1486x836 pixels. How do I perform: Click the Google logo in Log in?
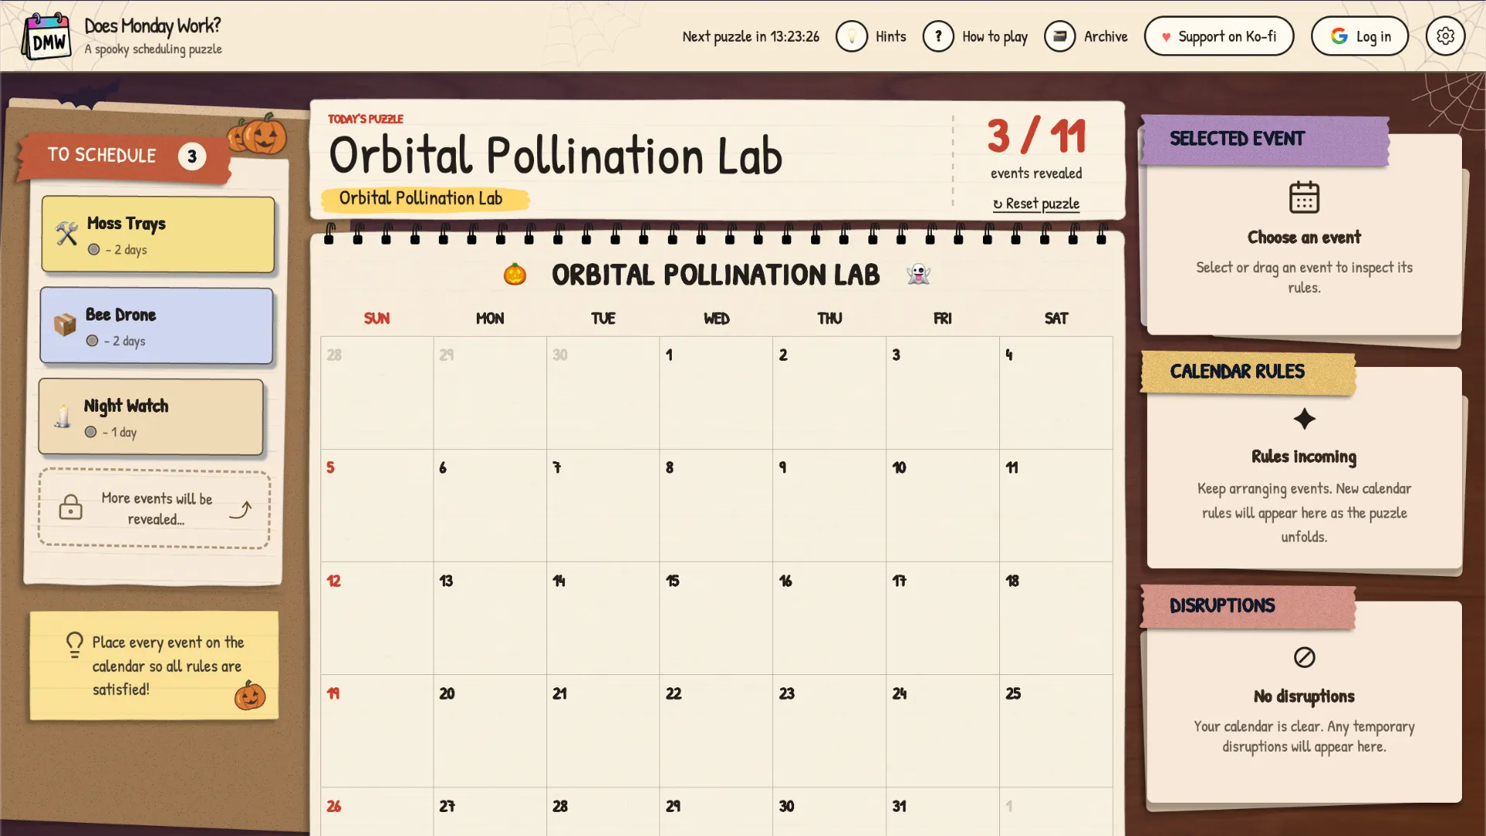coord(1339,36)
